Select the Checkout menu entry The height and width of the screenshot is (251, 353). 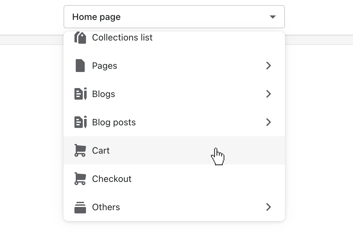click(112, 179)
